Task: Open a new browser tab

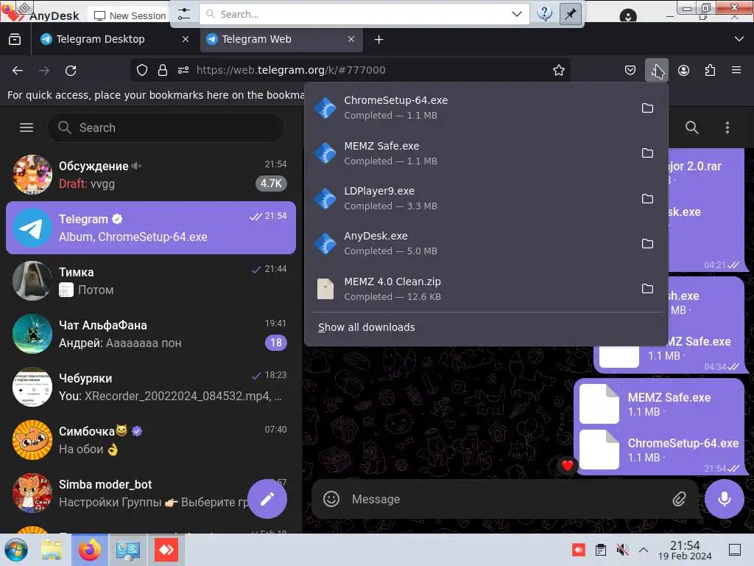Action: 379,40
